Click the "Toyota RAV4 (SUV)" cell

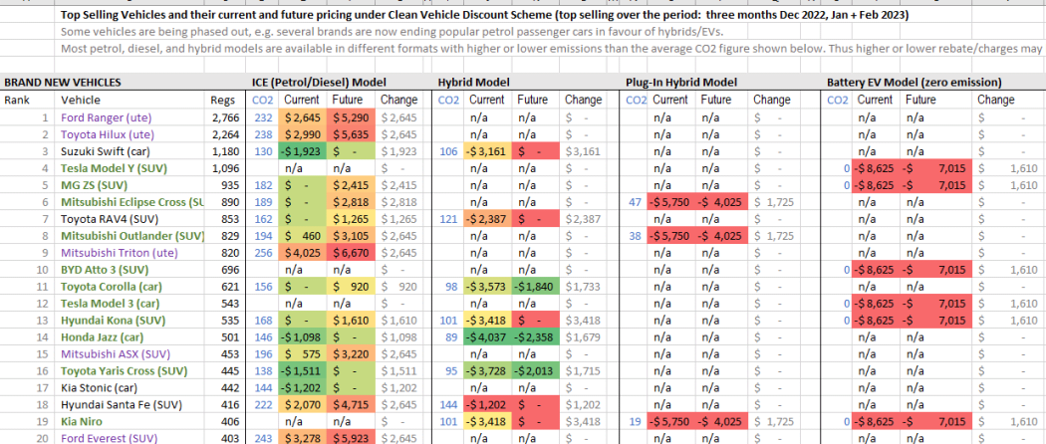(131, 219)
